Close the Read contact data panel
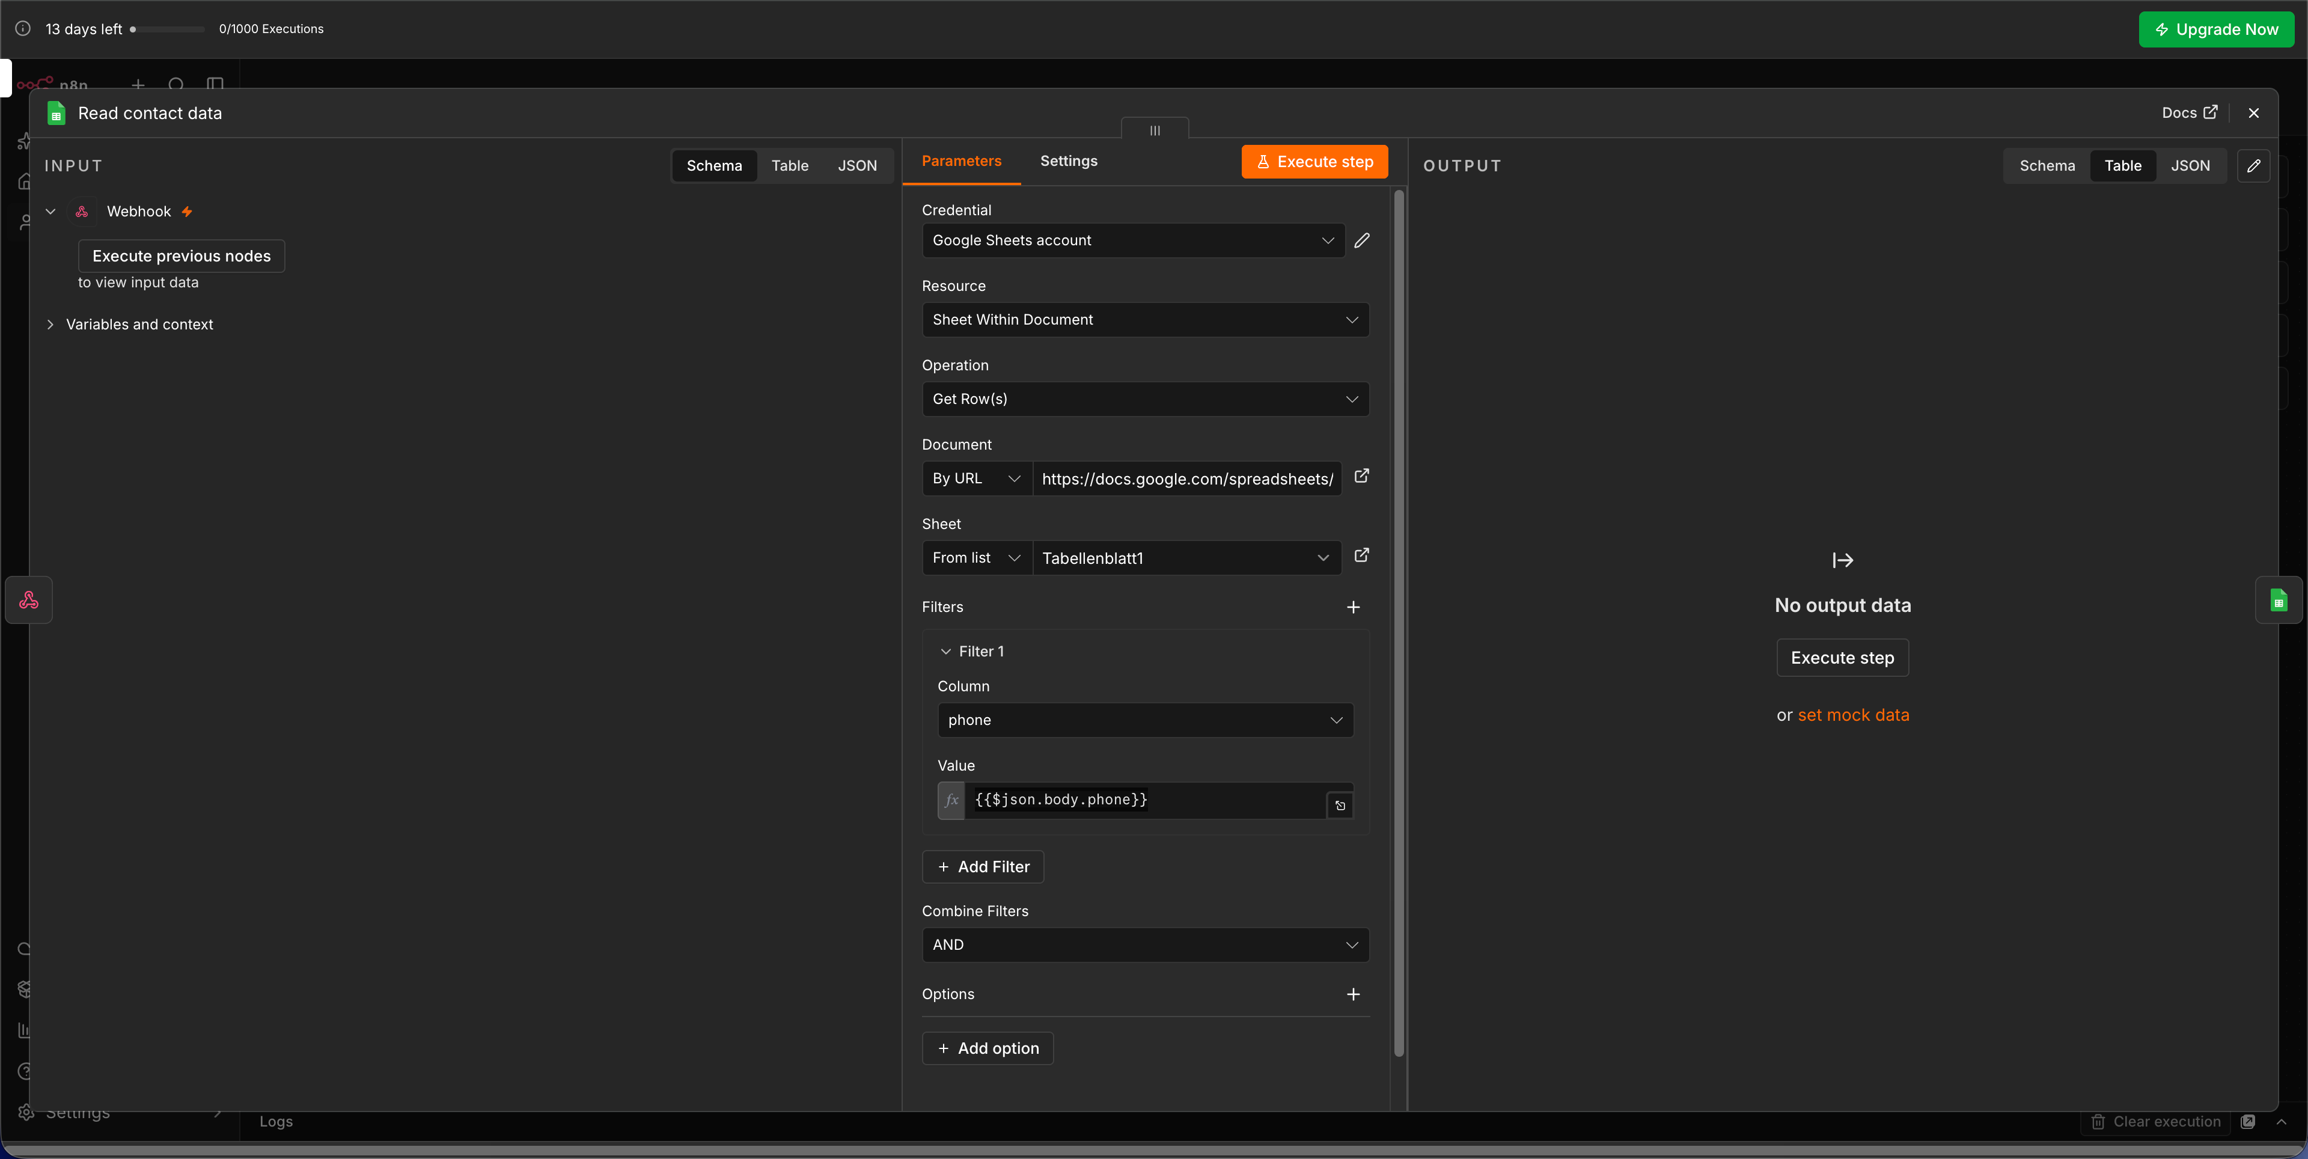This screenshot has width=2308, height=1159. pos(2253,113)
